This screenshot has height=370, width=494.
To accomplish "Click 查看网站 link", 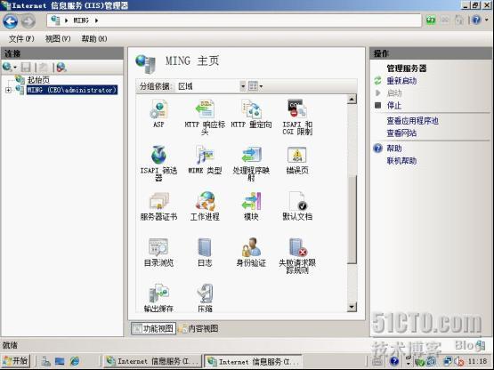I will (401, 133).
